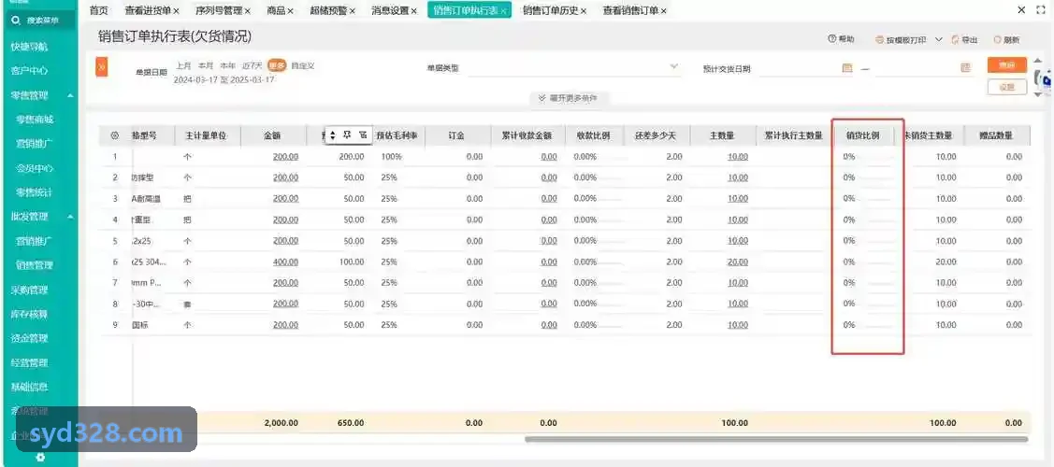Viewport: 1054px width, 467px height.
Task: Switch to the 首页 tab
Action: (99, 10)
